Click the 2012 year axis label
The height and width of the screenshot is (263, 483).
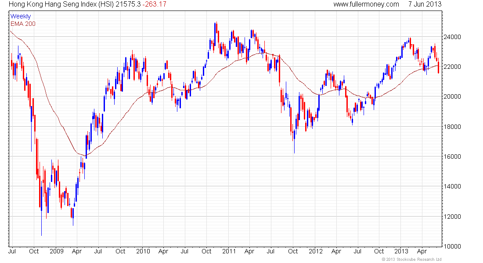click(x=316, y=251)
